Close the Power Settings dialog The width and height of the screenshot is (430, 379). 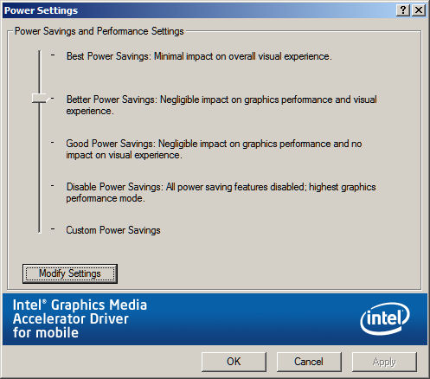pos(419,10)
